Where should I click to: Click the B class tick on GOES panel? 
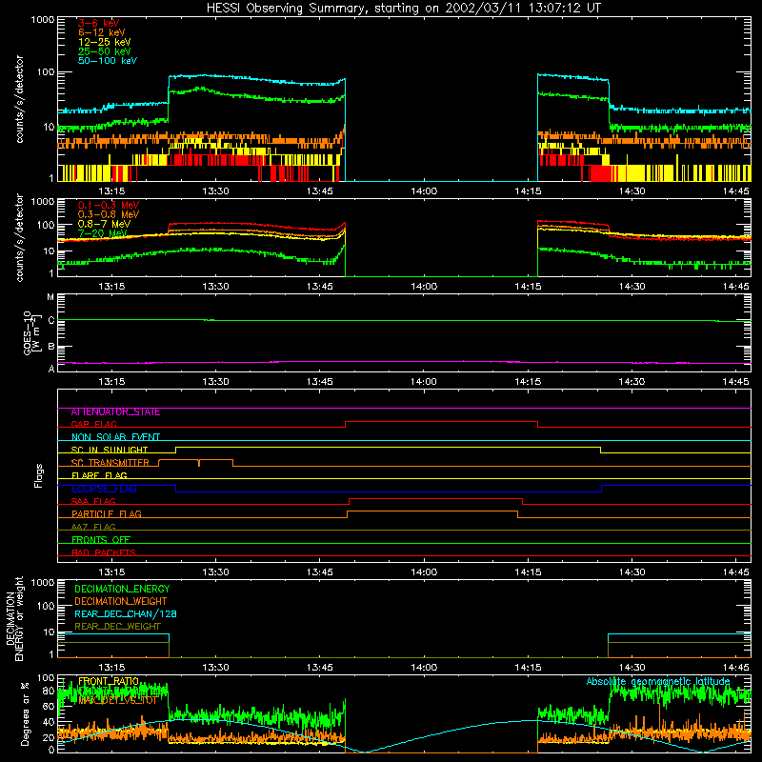51,347
